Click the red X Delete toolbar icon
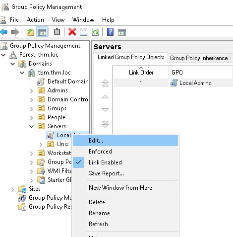The width and height of the screenshot is (233, 237). pos(72,32)
